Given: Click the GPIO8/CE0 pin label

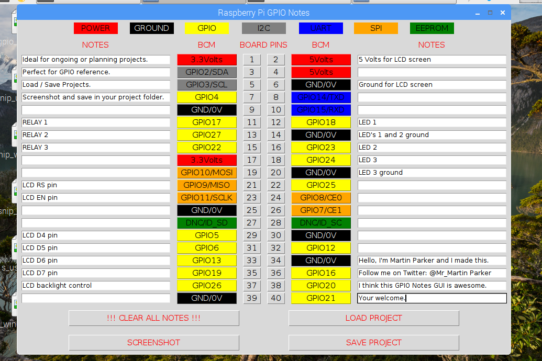Looking at the screenshot, I should 321,198.
